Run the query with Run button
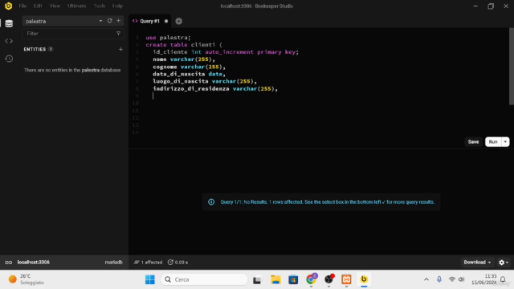This screenshot has height=289, width=514. (493, 142)
